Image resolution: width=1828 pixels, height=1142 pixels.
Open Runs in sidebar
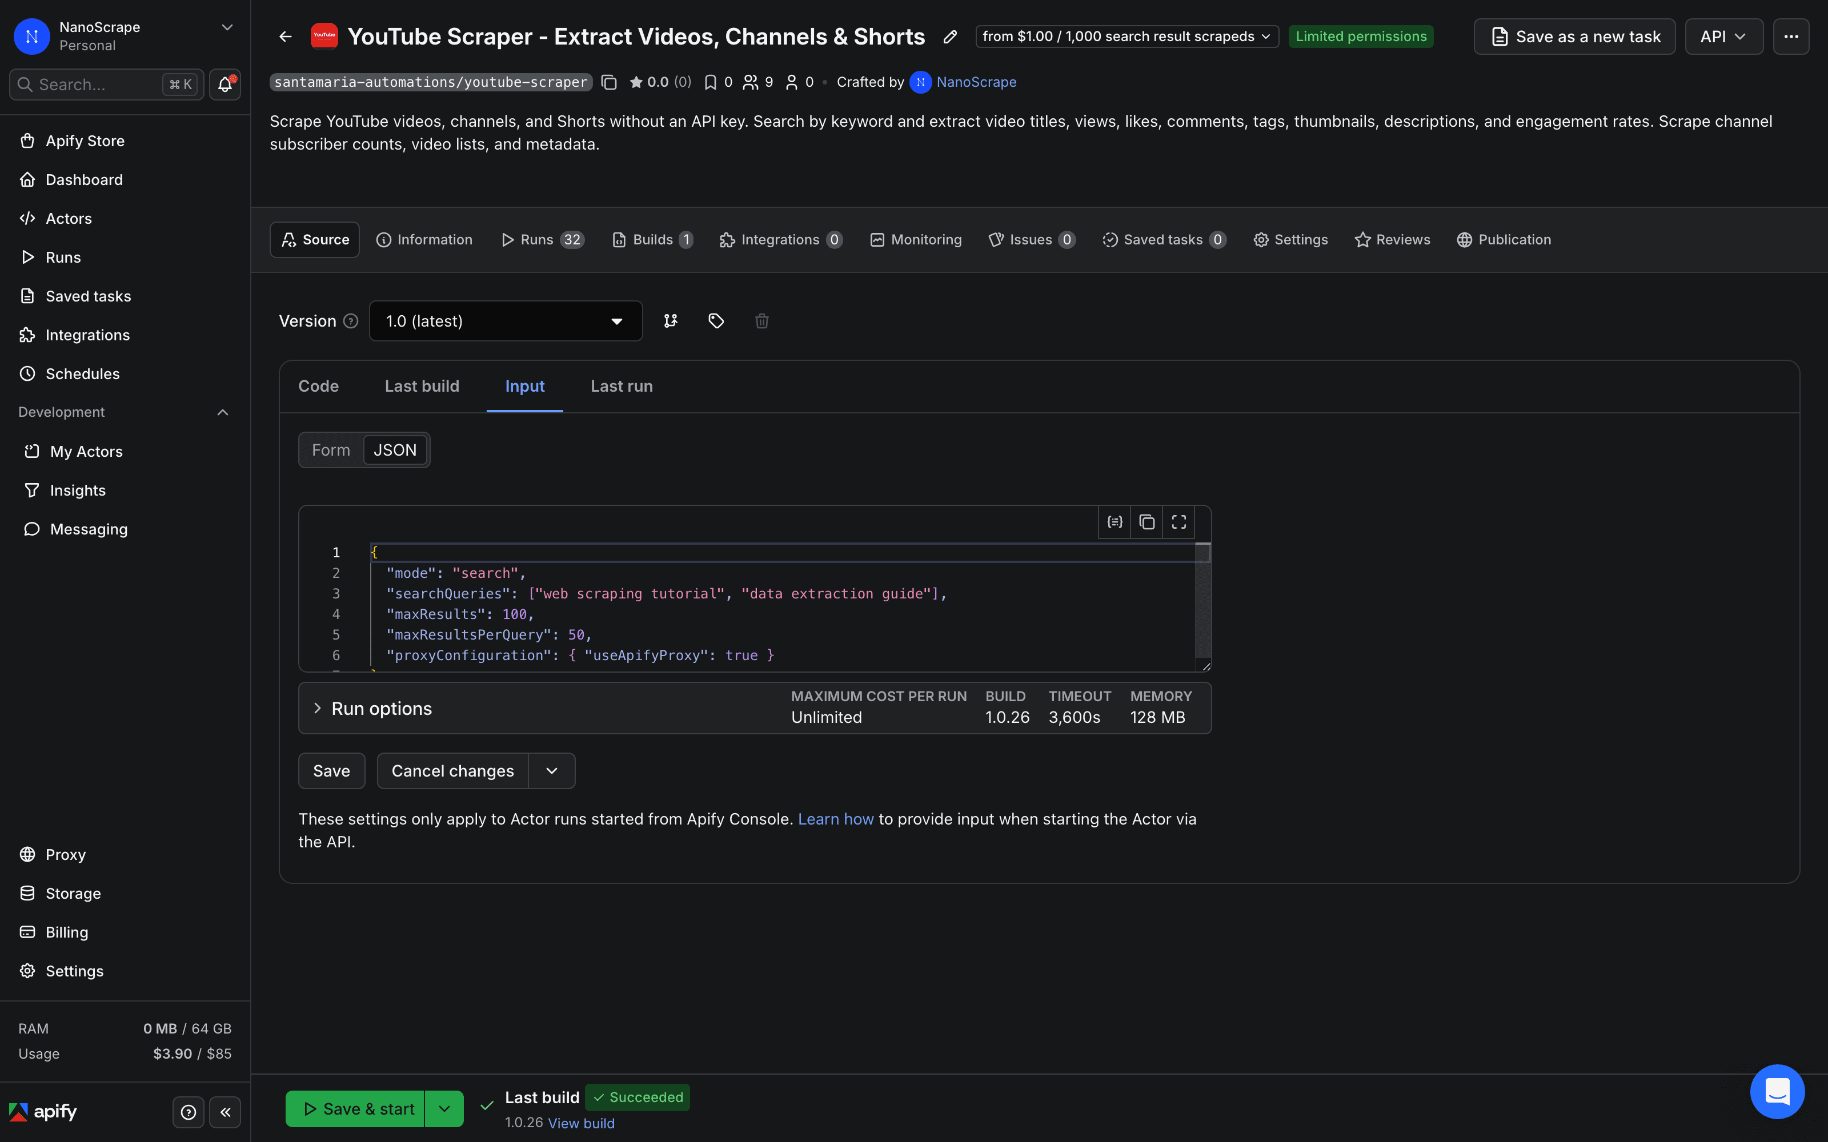pos(125,257)
